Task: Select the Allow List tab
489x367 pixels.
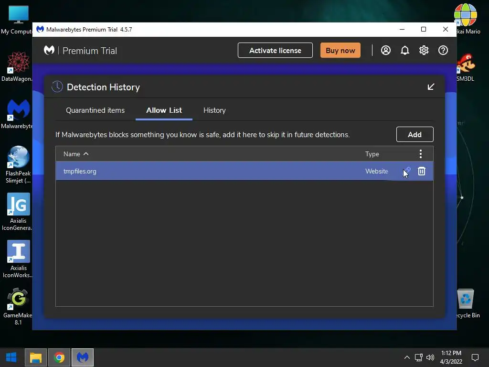Action: pos(164,110)
